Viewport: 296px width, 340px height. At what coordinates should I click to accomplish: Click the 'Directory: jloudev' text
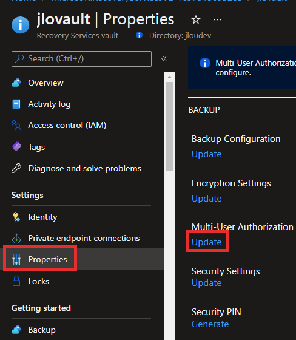(180, 36)
